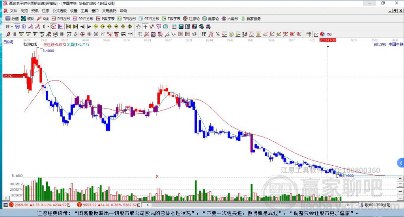Click the percent sign tool icon

pos(217,34)
